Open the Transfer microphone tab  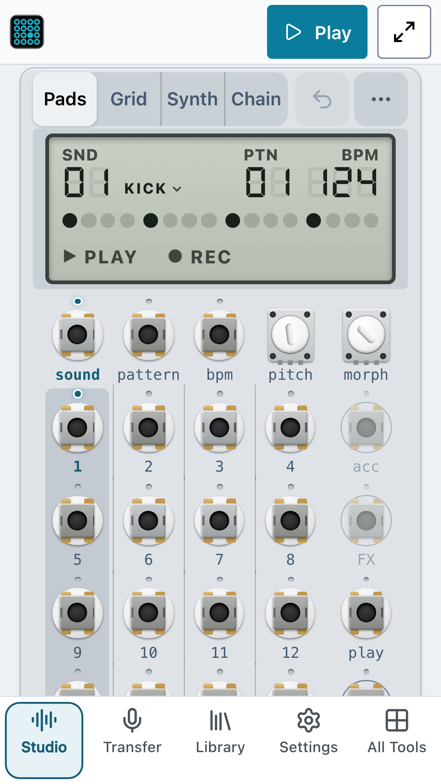(x=132, y=740)
